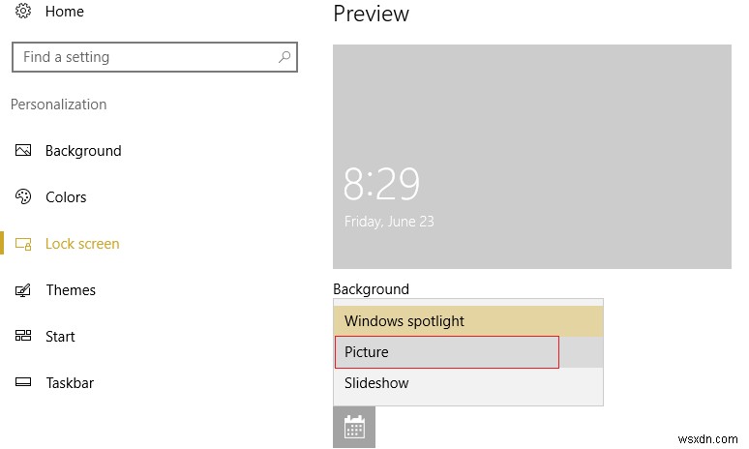Click the Colors palette icon
The width and height of the screenshot is (749, 449).
(24, 197)
